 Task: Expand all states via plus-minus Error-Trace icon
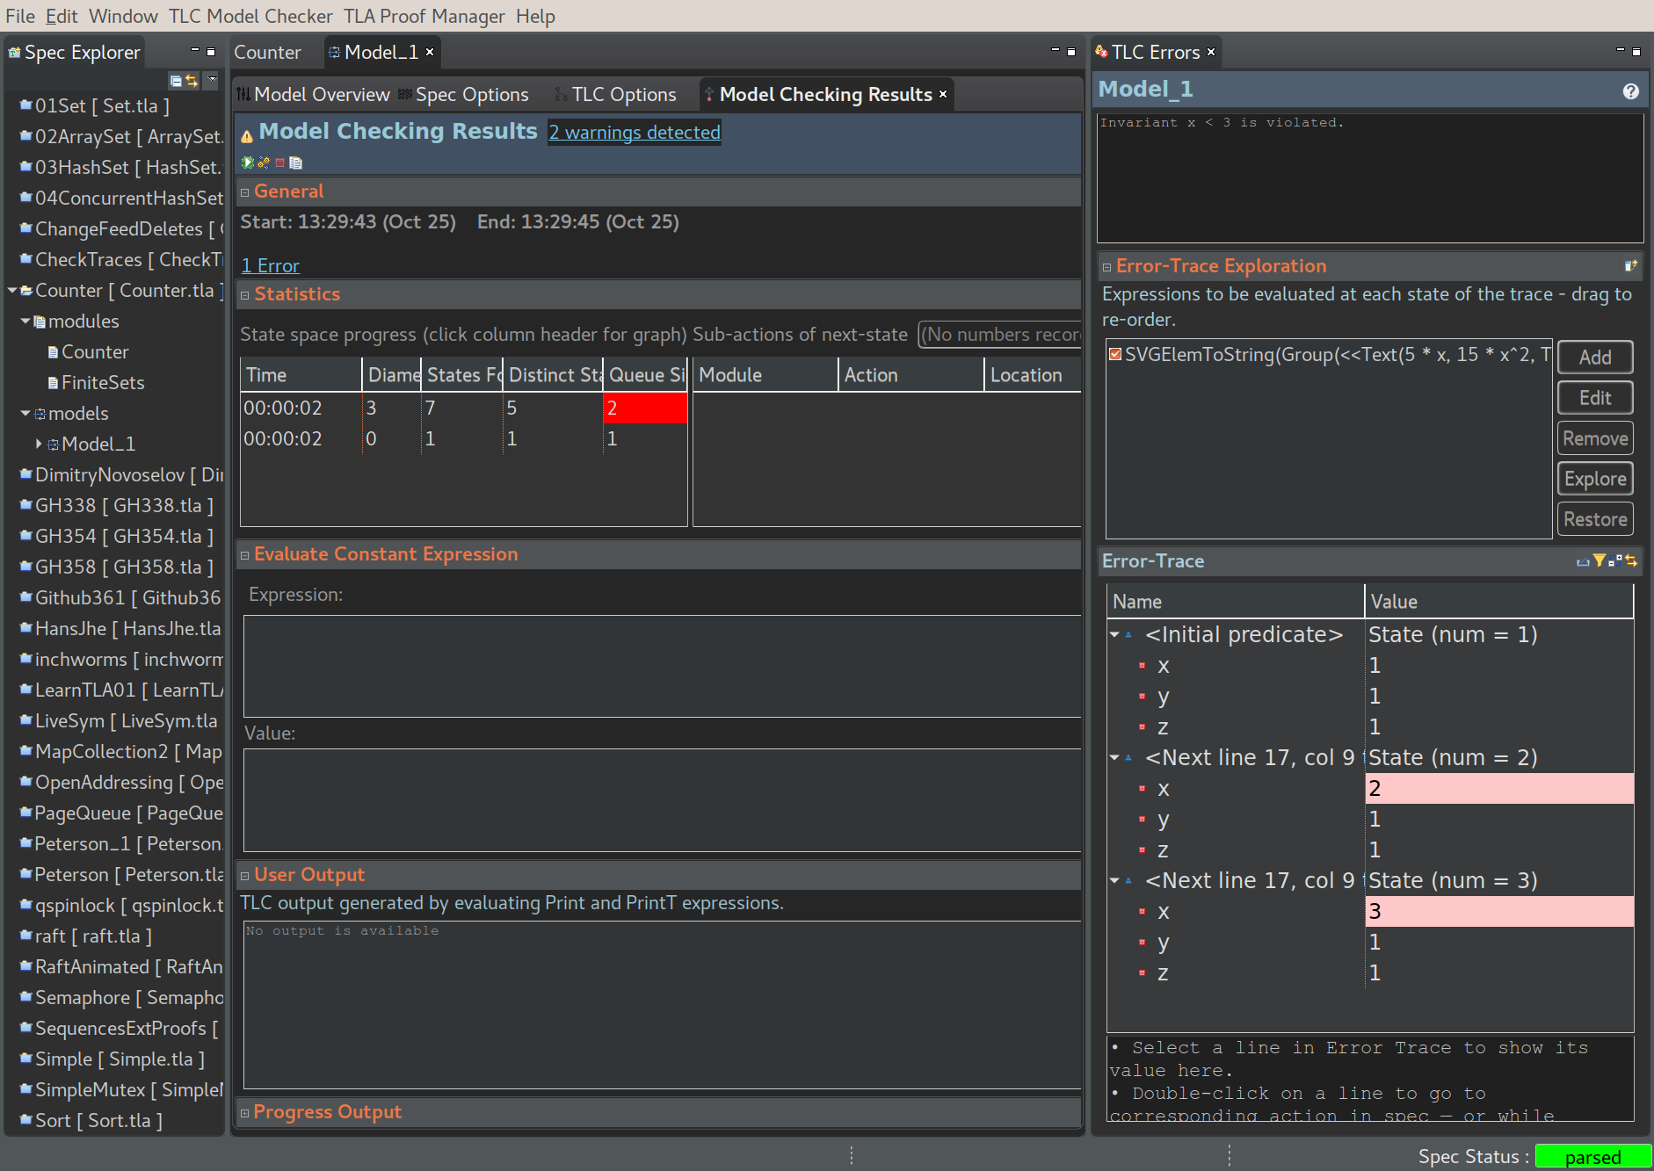click(x=1615, y=560)
